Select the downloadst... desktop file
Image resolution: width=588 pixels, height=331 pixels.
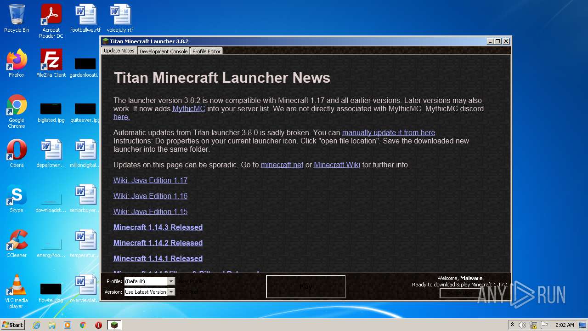coord(51,203)
